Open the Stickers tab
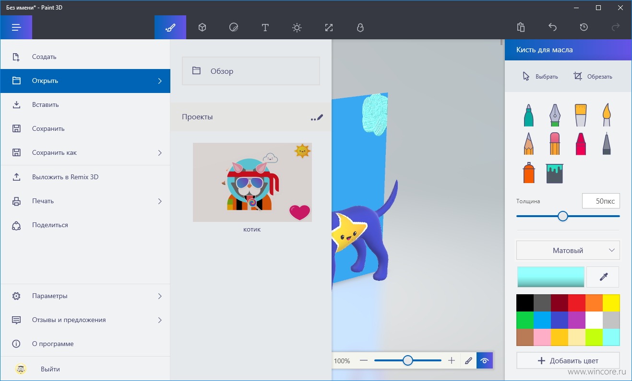Screen dimensions: 632x381 point(234,27)
